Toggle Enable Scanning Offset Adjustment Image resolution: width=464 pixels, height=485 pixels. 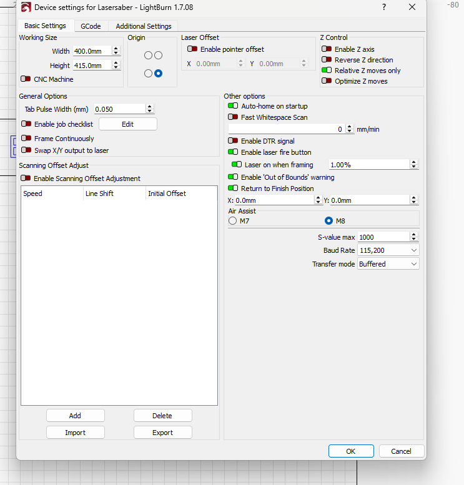click(x=26, y=179)
